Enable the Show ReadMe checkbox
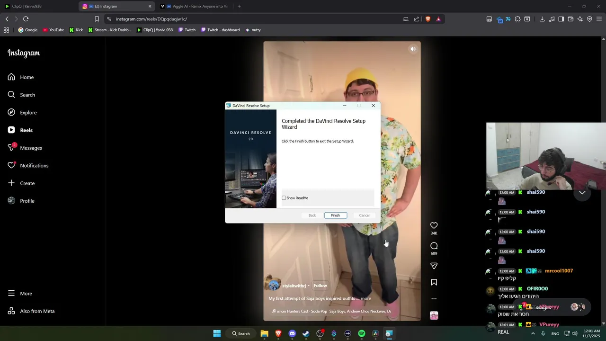606x341 pixels. tap(284, 198)
